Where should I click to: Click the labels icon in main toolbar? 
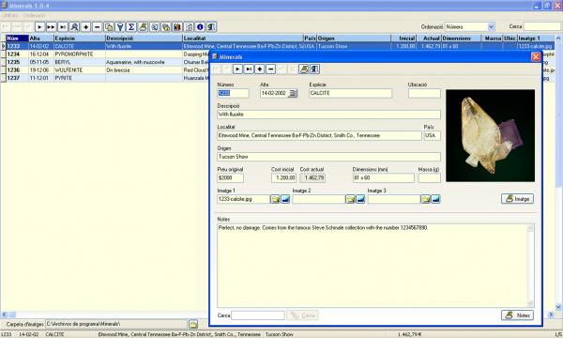pos(166,27)
